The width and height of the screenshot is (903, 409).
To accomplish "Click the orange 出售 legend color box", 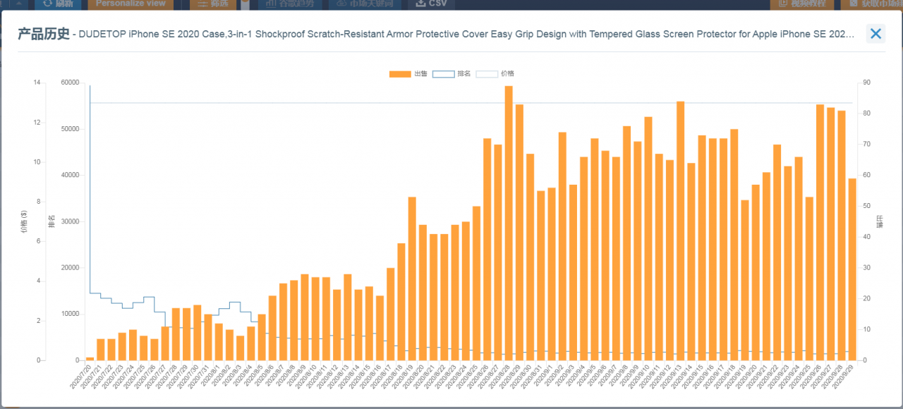I will [400, 73].
